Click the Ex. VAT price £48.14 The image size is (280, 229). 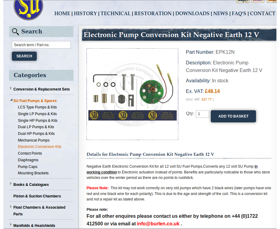tap(212, 91)
